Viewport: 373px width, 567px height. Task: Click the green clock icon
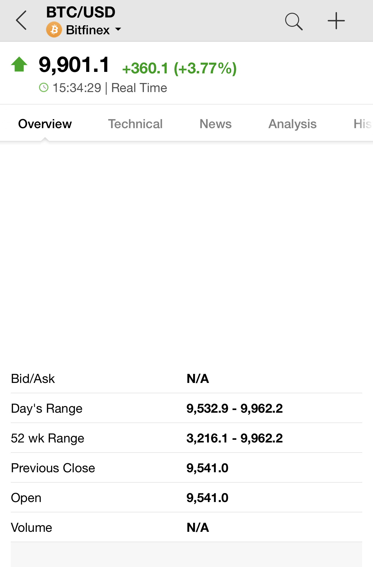[44, 88]
